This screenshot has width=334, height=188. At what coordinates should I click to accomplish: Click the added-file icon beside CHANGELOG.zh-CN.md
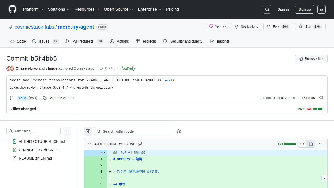[x=15, y=150]
